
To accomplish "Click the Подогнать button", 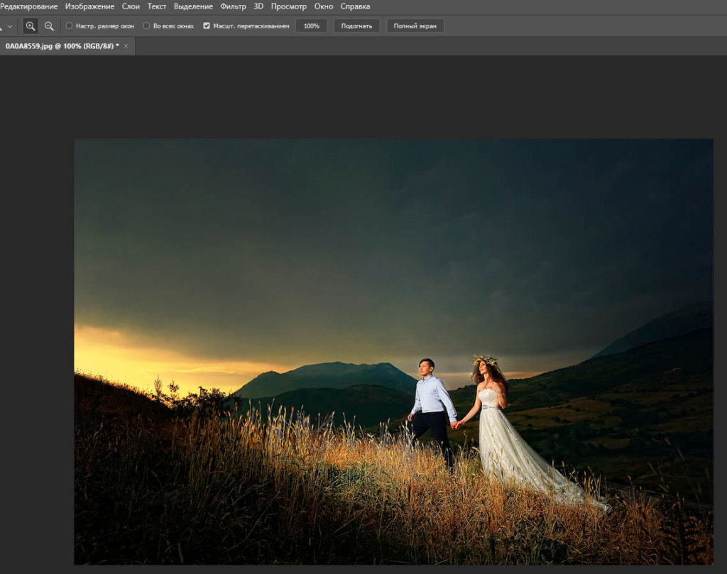I will pos(356,26).
